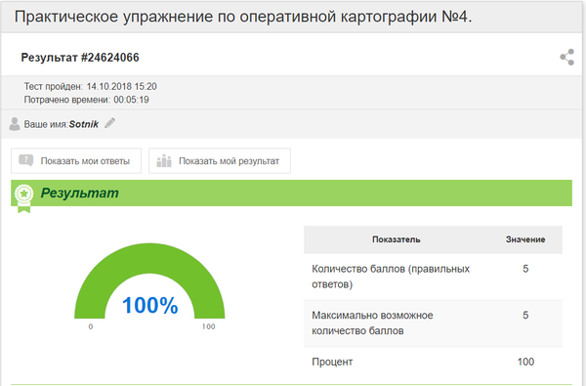
Task: Click the Значение column header
Action: 525,239
